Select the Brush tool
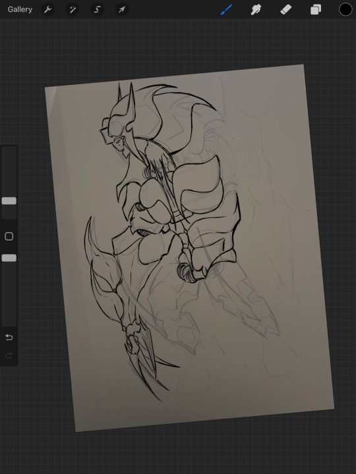356x474 pixels. (x=226, y=10)
